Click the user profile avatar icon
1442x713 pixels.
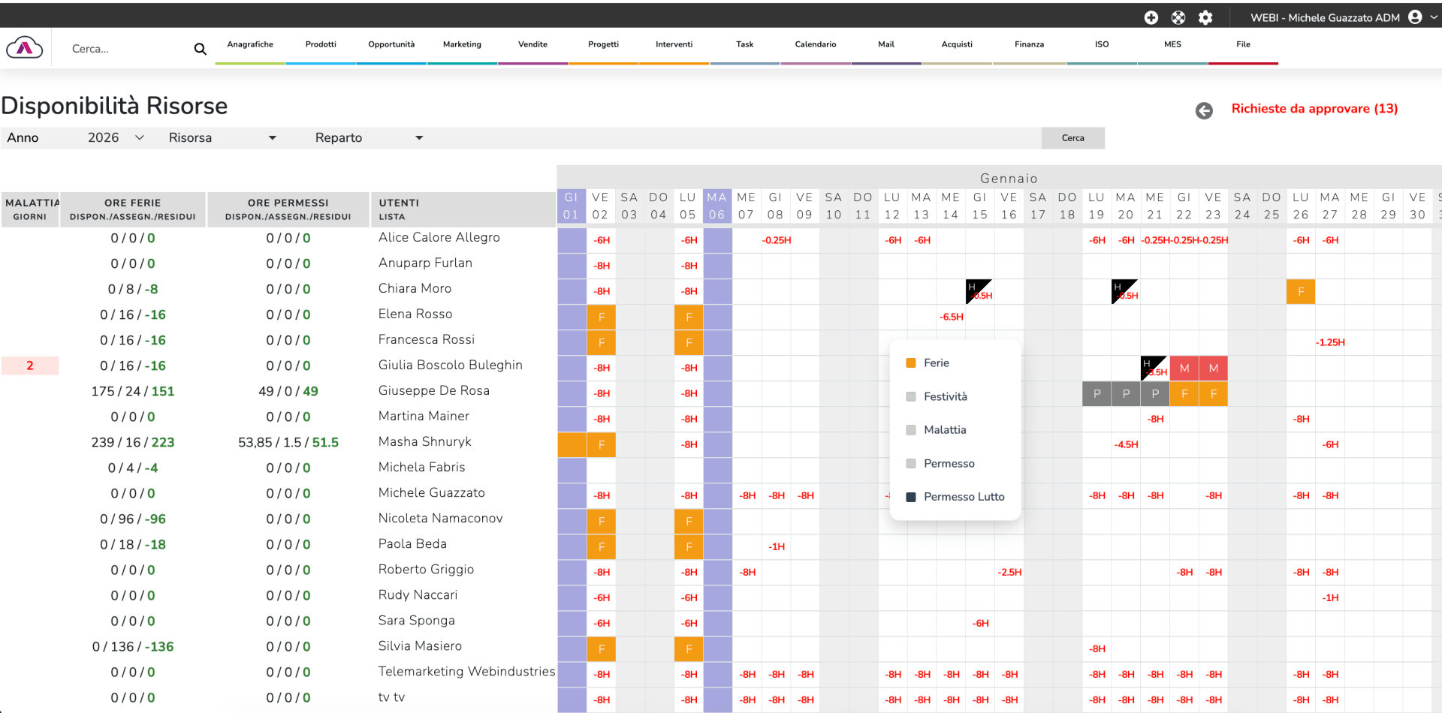[x=1415, y=17]
